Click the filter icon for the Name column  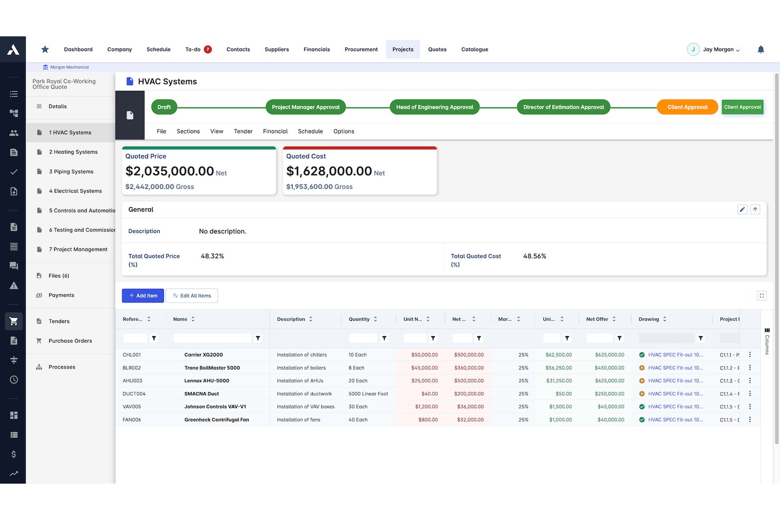(258, 338)
